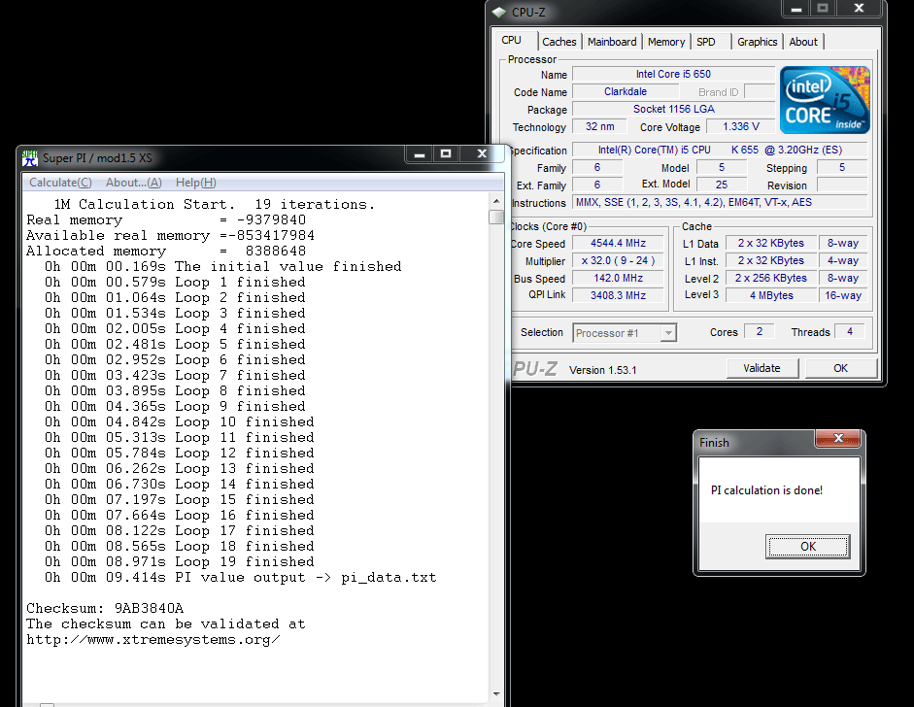Click the L1 Data value '2 x 32 KBytes'
This screenshot has height=707, width=914.
(x=770, y=243)
